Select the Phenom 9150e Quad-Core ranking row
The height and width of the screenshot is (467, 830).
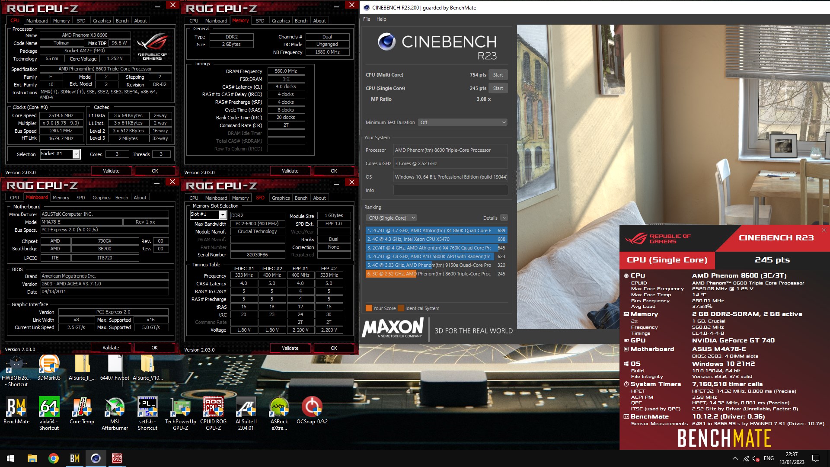tap(436, 265)
